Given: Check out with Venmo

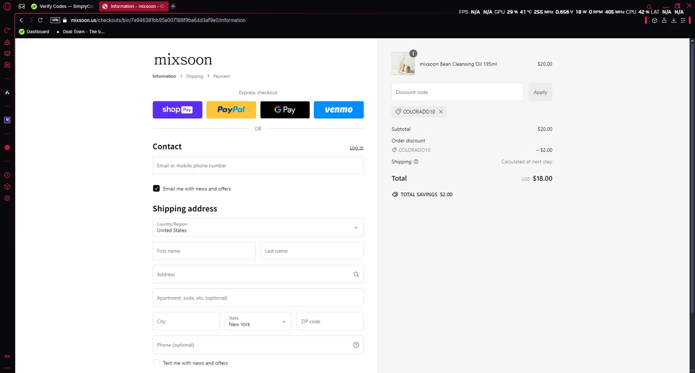Looking at the screenshot, I should point(339,110).
